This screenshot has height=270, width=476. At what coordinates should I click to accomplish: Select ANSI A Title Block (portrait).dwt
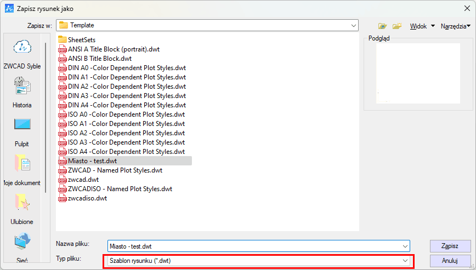coord(114,49)
